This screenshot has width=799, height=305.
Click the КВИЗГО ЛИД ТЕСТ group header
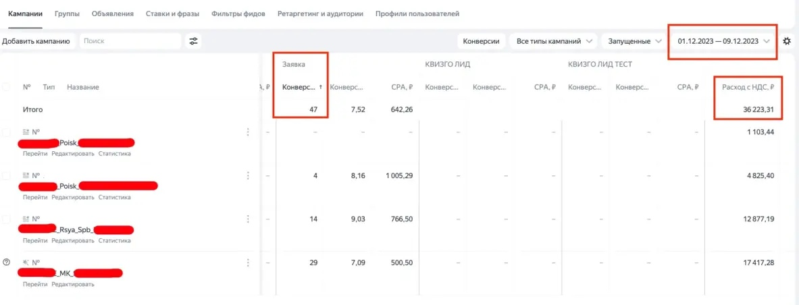coord(600,64)
